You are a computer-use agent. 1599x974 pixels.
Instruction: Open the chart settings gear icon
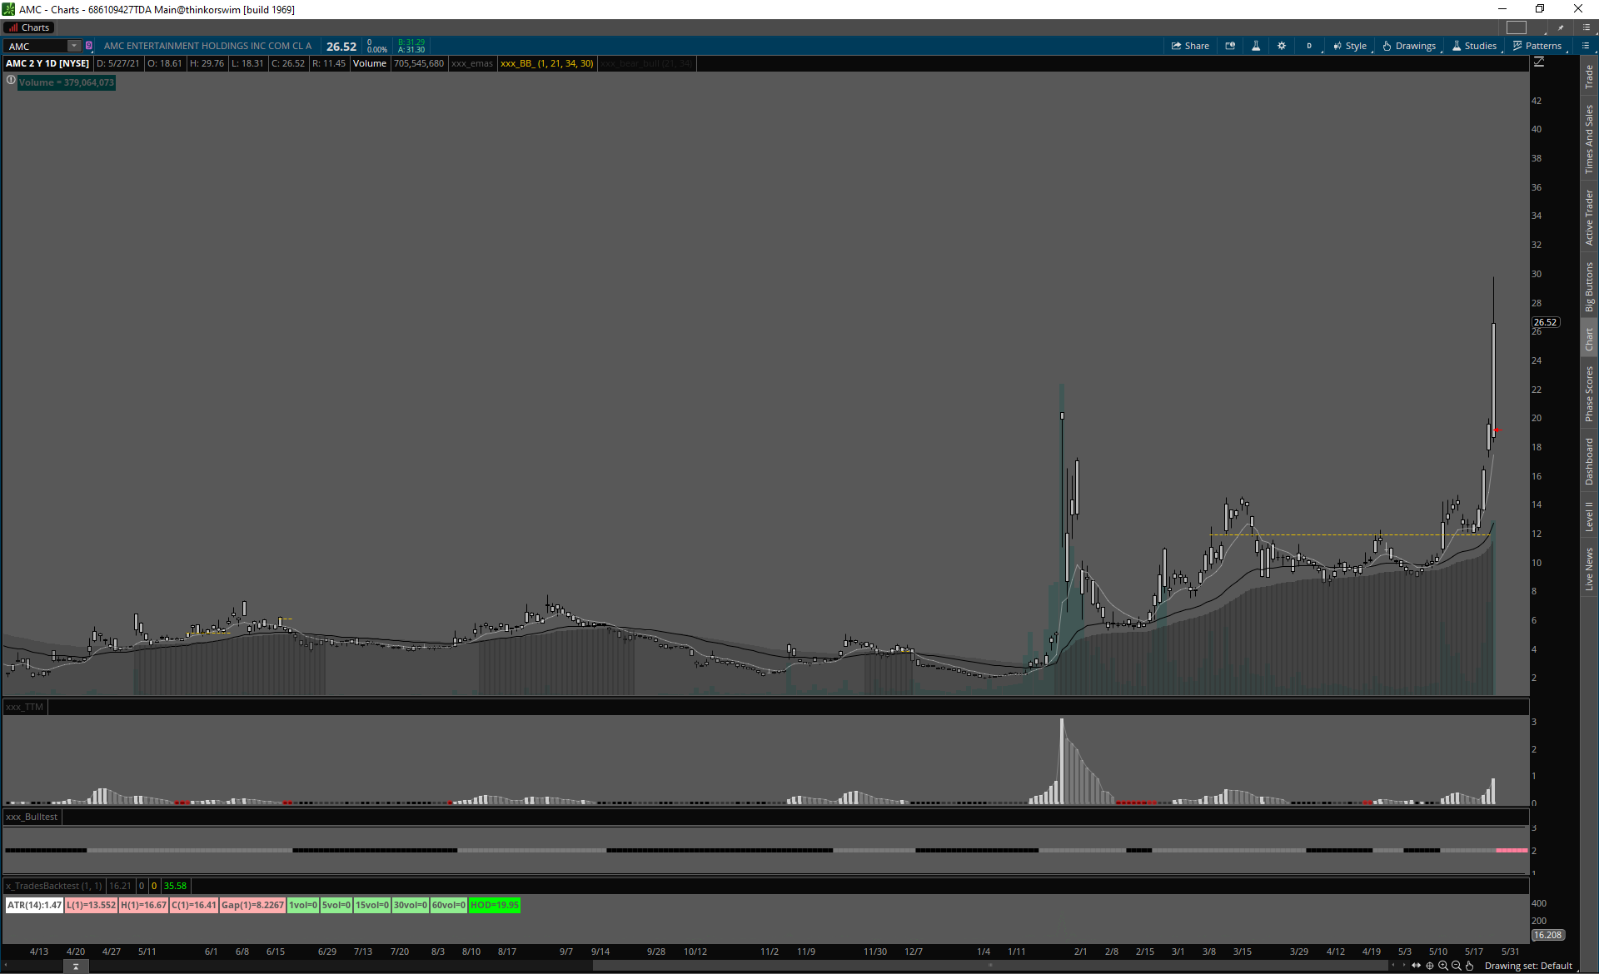tap(1282, 46)
